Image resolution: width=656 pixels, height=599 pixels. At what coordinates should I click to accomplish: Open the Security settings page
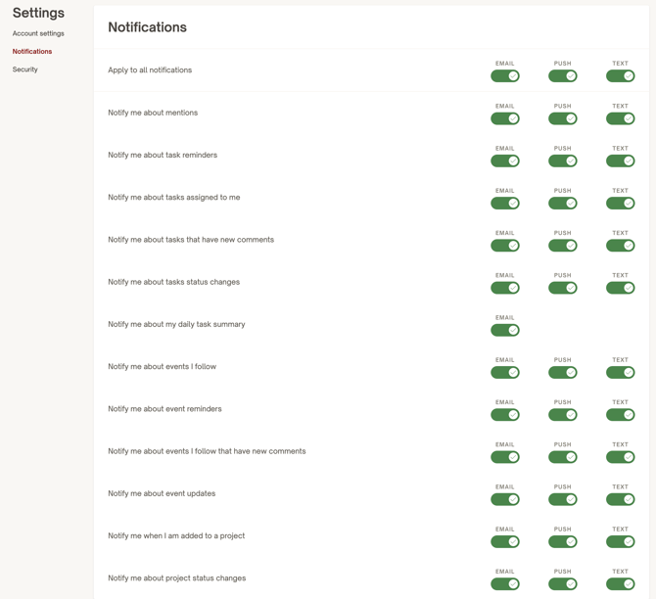coord(25,69)
